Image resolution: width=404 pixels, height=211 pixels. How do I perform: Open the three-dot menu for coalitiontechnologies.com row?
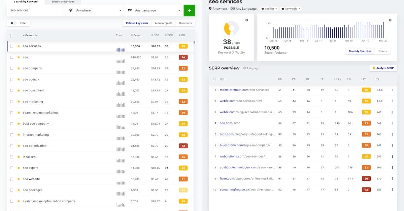[392, 168]
